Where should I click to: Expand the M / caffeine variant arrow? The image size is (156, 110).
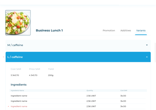pos(147,45)
